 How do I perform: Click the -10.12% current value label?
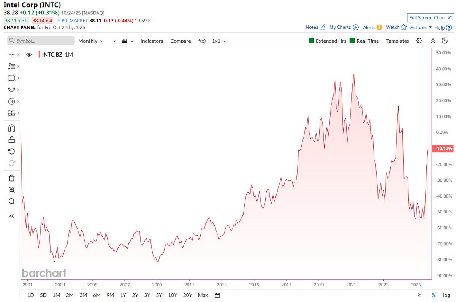(x=443, y=149)
